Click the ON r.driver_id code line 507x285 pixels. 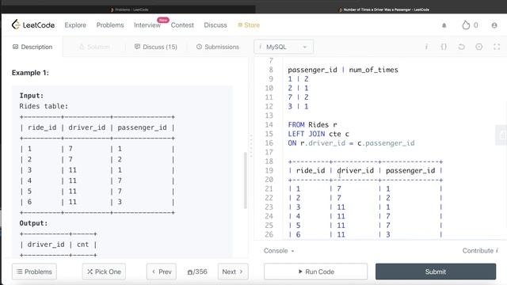tap(351, 142)
